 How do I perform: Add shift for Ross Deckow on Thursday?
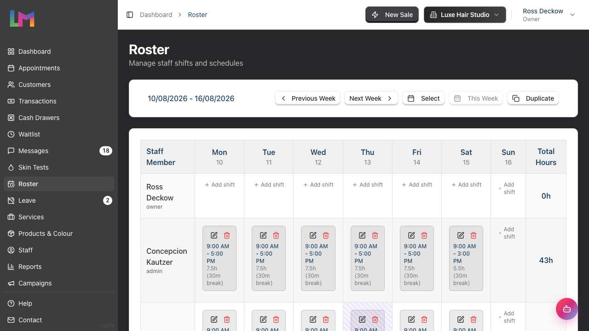[367, 185]
